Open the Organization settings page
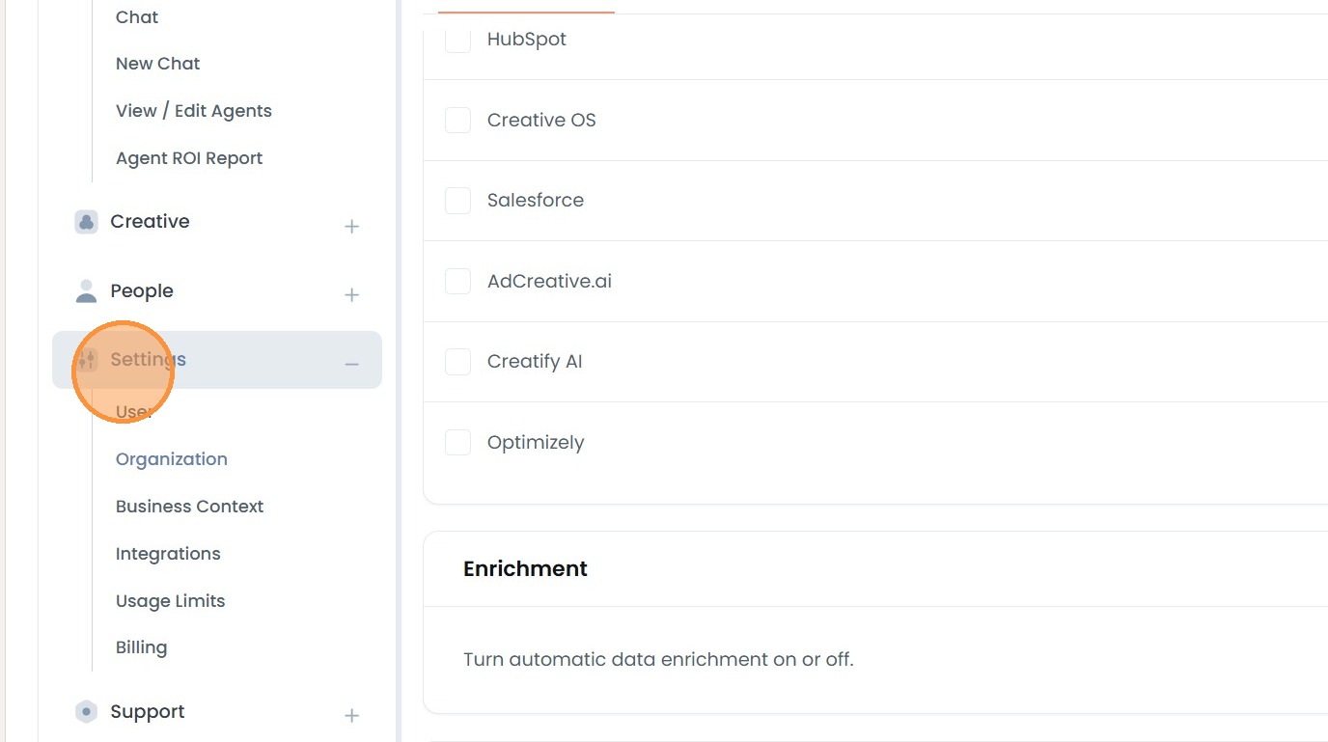This screenshot has width=1328, height=742. point(172,459)
